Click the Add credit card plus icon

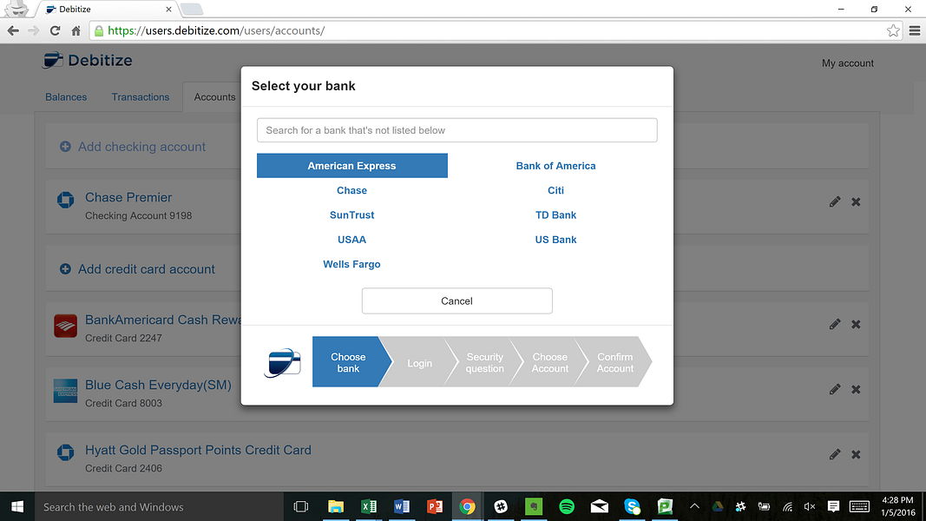coord(66,269)
